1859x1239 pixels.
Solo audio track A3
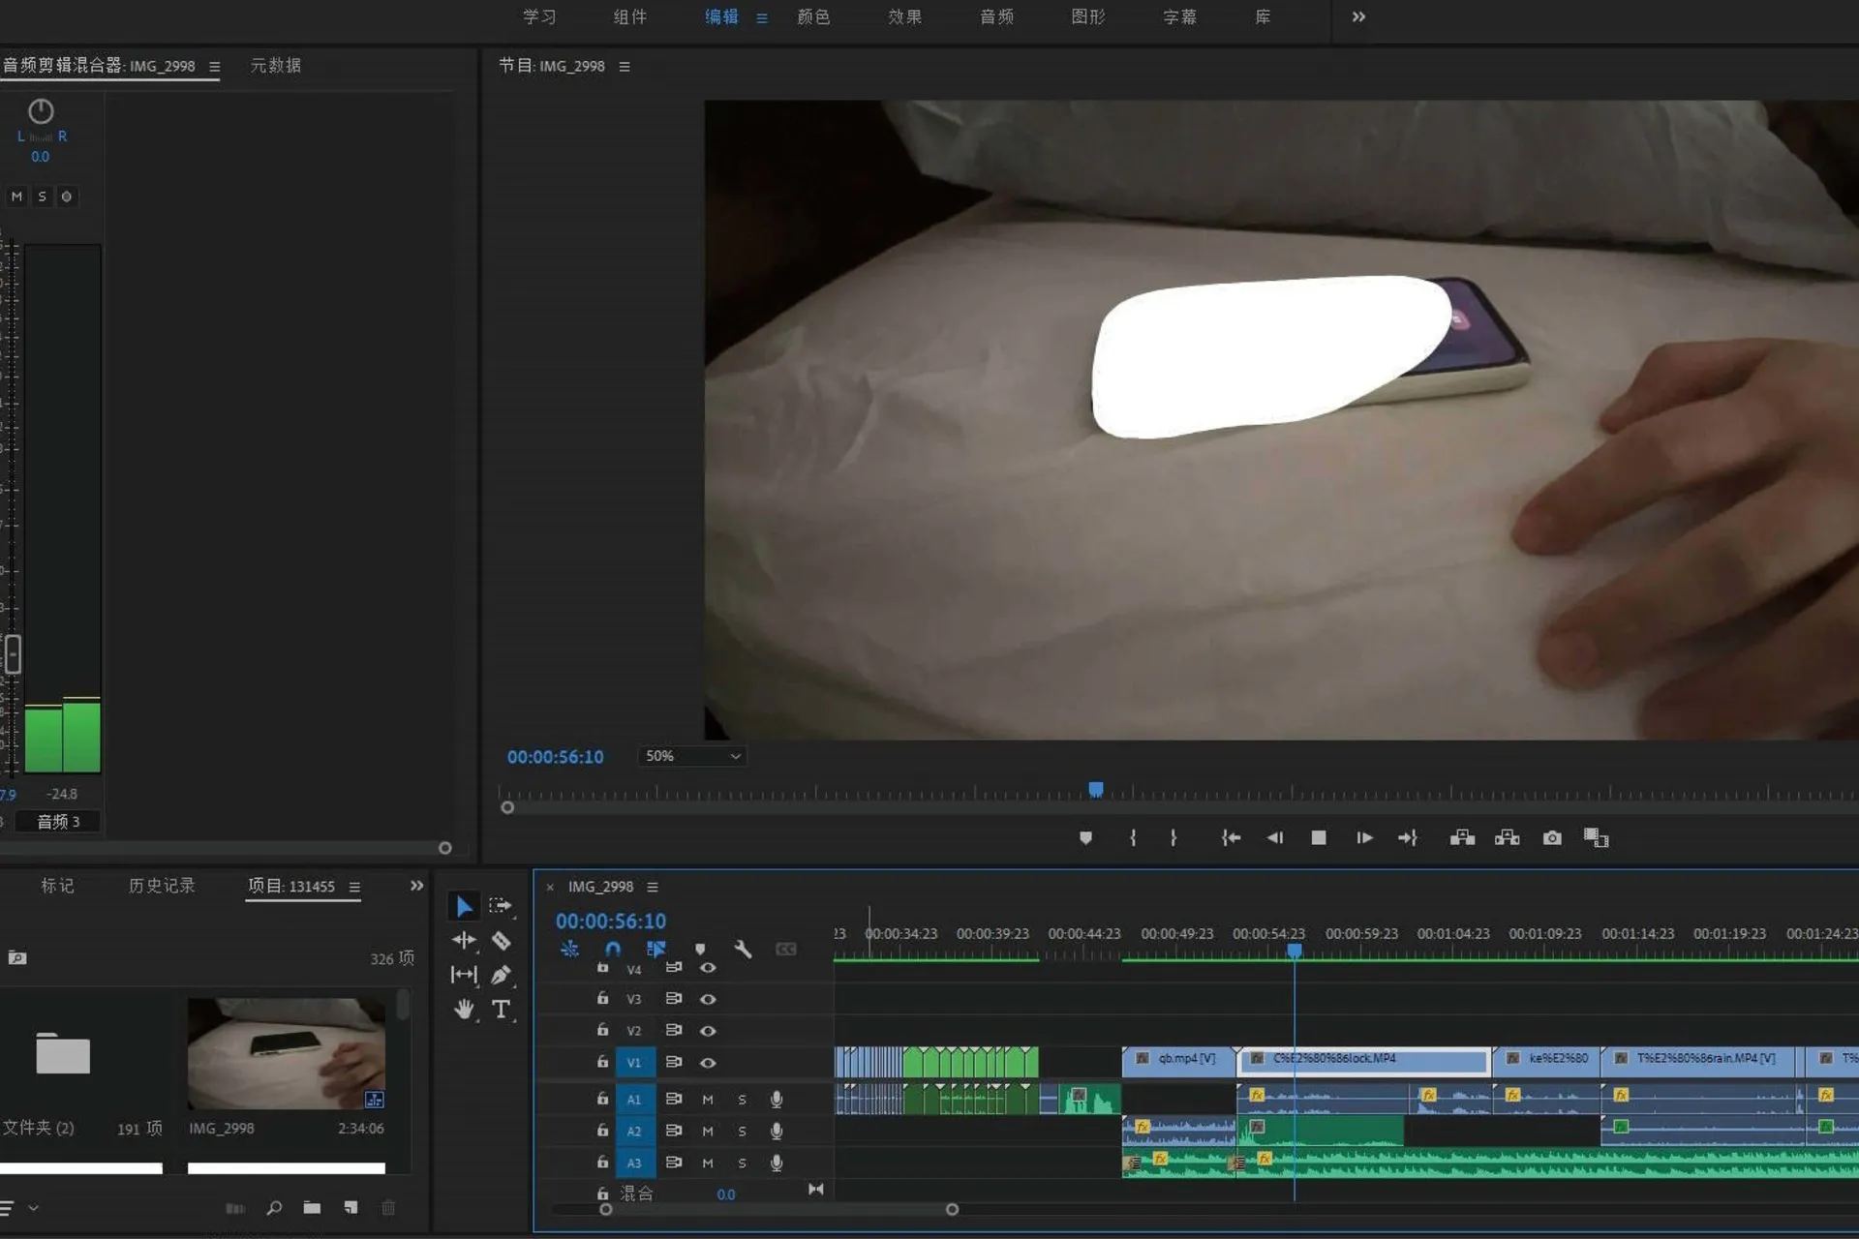pos(743,1163)
